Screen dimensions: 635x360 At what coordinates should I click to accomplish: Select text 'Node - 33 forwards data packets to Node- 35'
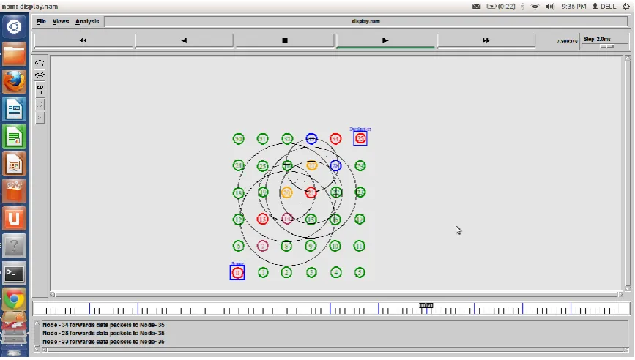103,342
